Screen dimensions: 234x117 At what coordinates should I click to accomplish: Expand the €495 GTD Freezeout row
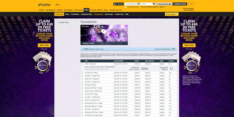pyautogui.click(x=82, y=79)
